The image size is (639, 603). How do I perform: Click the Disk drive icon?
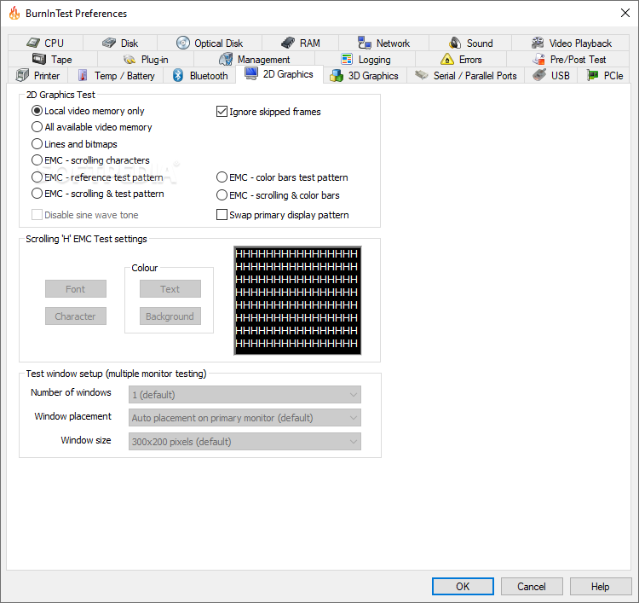(x=109, y=43)
